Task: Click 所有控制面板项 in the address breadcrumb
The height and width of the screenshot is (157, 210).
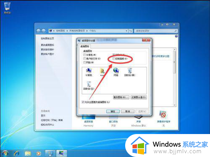Action: (x=77, y=31)
